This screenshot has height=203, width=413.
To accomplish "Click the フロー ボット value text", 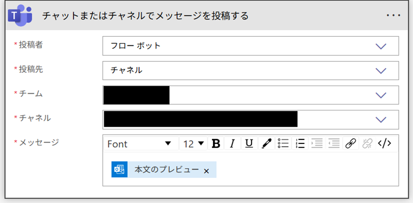I will pyautogui.click(x=135, y=46).
